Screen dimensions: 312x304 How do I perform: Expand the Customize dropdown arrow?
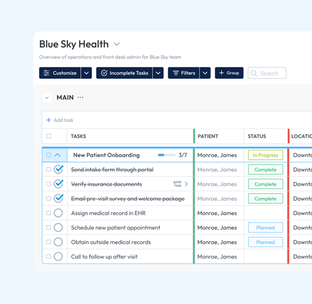(87, 73)
